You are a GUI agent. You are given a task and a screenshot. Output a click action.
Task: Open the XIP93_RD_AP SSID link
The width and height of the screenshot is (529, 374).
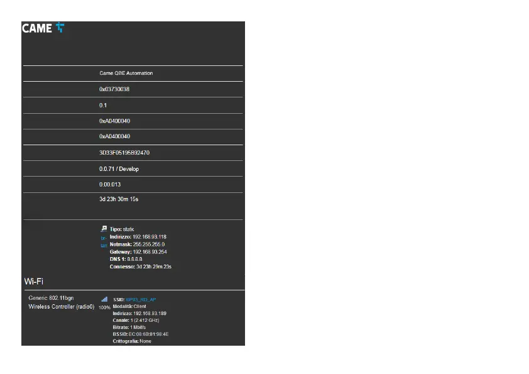[141, 300]
